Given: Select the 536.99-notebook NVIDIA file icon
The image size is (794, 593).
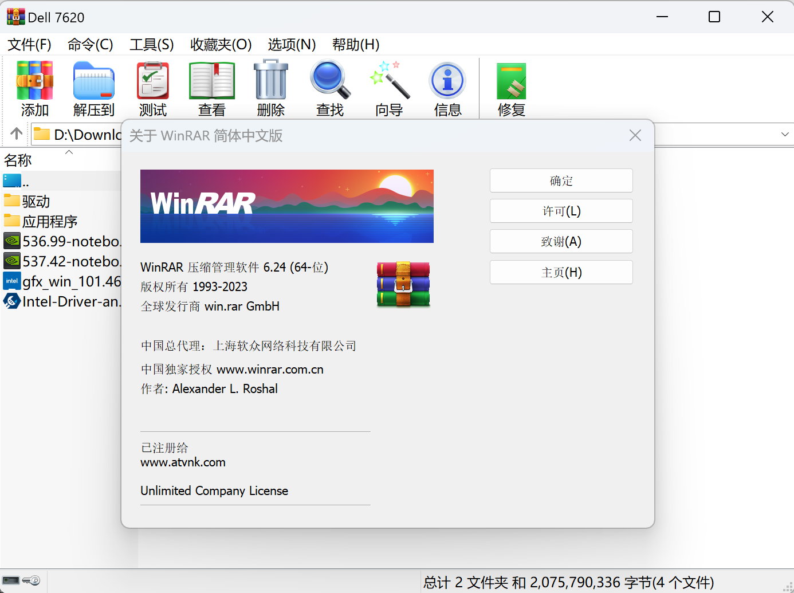Looking at the screenshot, I should click(12, 241).
